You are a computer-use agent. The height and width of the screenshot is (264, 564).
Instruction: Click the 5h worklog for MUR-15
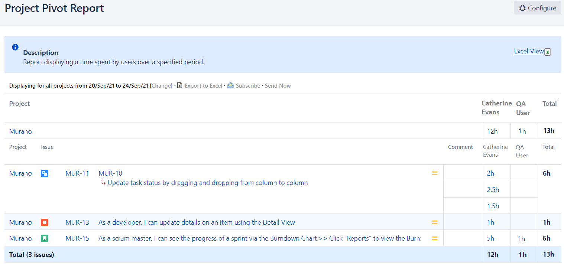click(490, 238)
